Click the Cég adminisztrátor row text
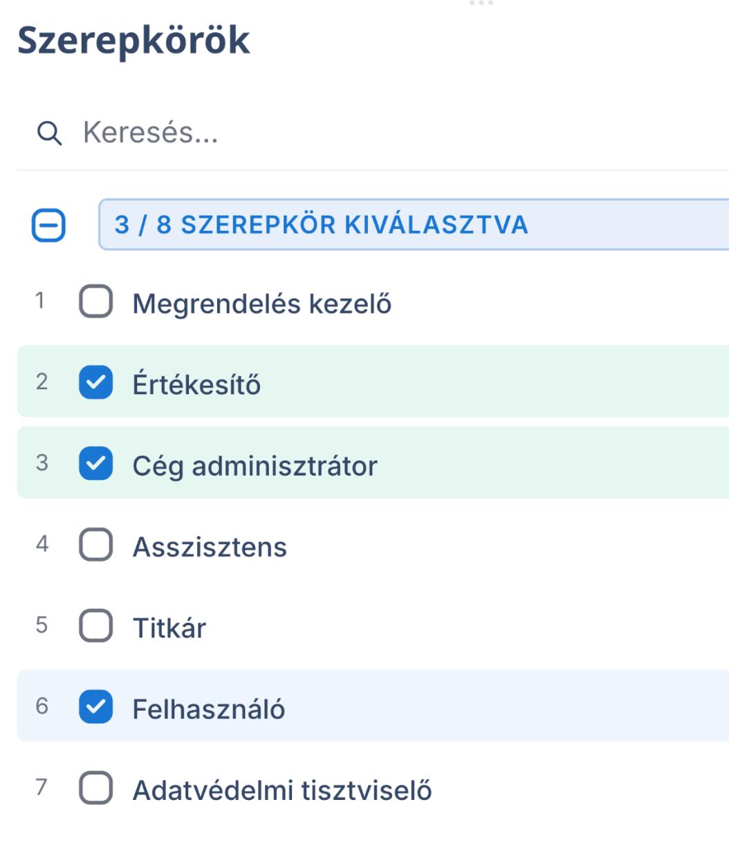This screenshot has width=729, height=849. tap(255, 465)
